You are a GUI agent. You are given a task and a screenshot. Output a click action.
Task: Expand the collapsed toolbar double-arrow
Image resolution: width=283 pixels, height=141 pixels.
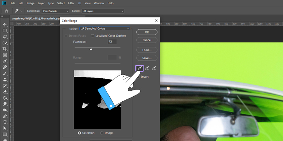click(x=2, y=16)
